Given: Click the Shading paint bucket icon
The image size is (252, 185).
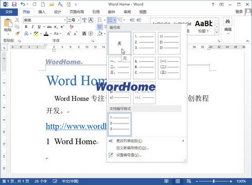Looking at the screenshot, I should point(100,34).
